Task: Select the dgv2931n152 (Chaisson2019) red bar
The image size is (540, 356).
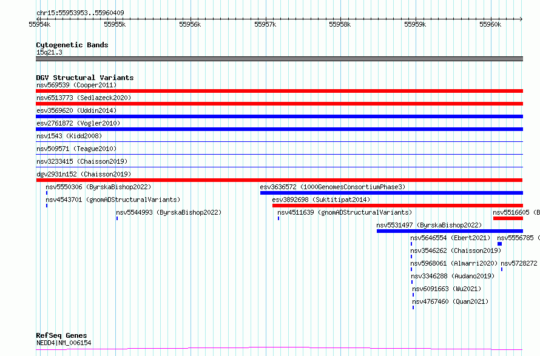Action: tap(279, 180)
